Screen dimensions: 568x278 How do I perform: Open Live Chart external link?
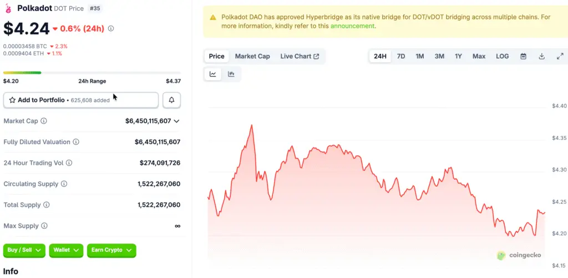[x=300, y=56]
